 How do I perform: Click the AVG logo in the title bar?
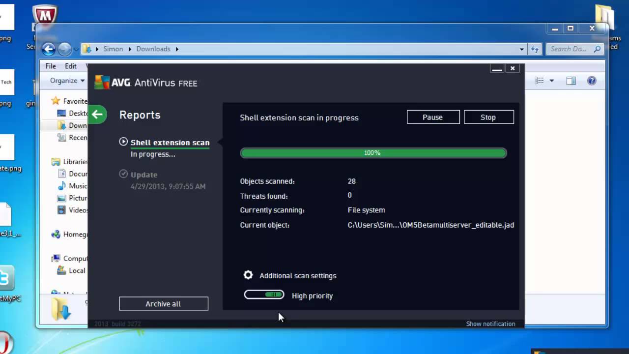[102, 82]
